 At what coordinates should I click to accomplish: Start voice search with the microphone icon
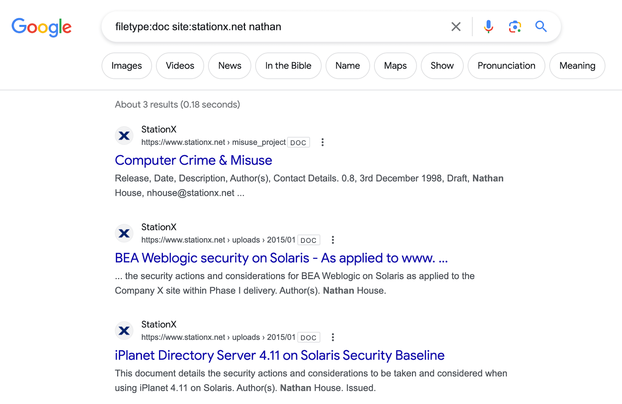tap(489, 26)
